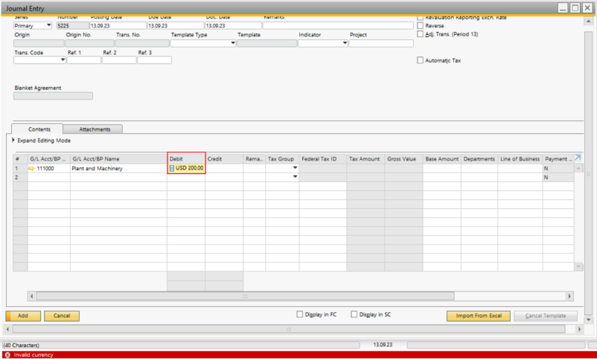Open the Series dropdown showing Primary

click(x=48, y=25)
